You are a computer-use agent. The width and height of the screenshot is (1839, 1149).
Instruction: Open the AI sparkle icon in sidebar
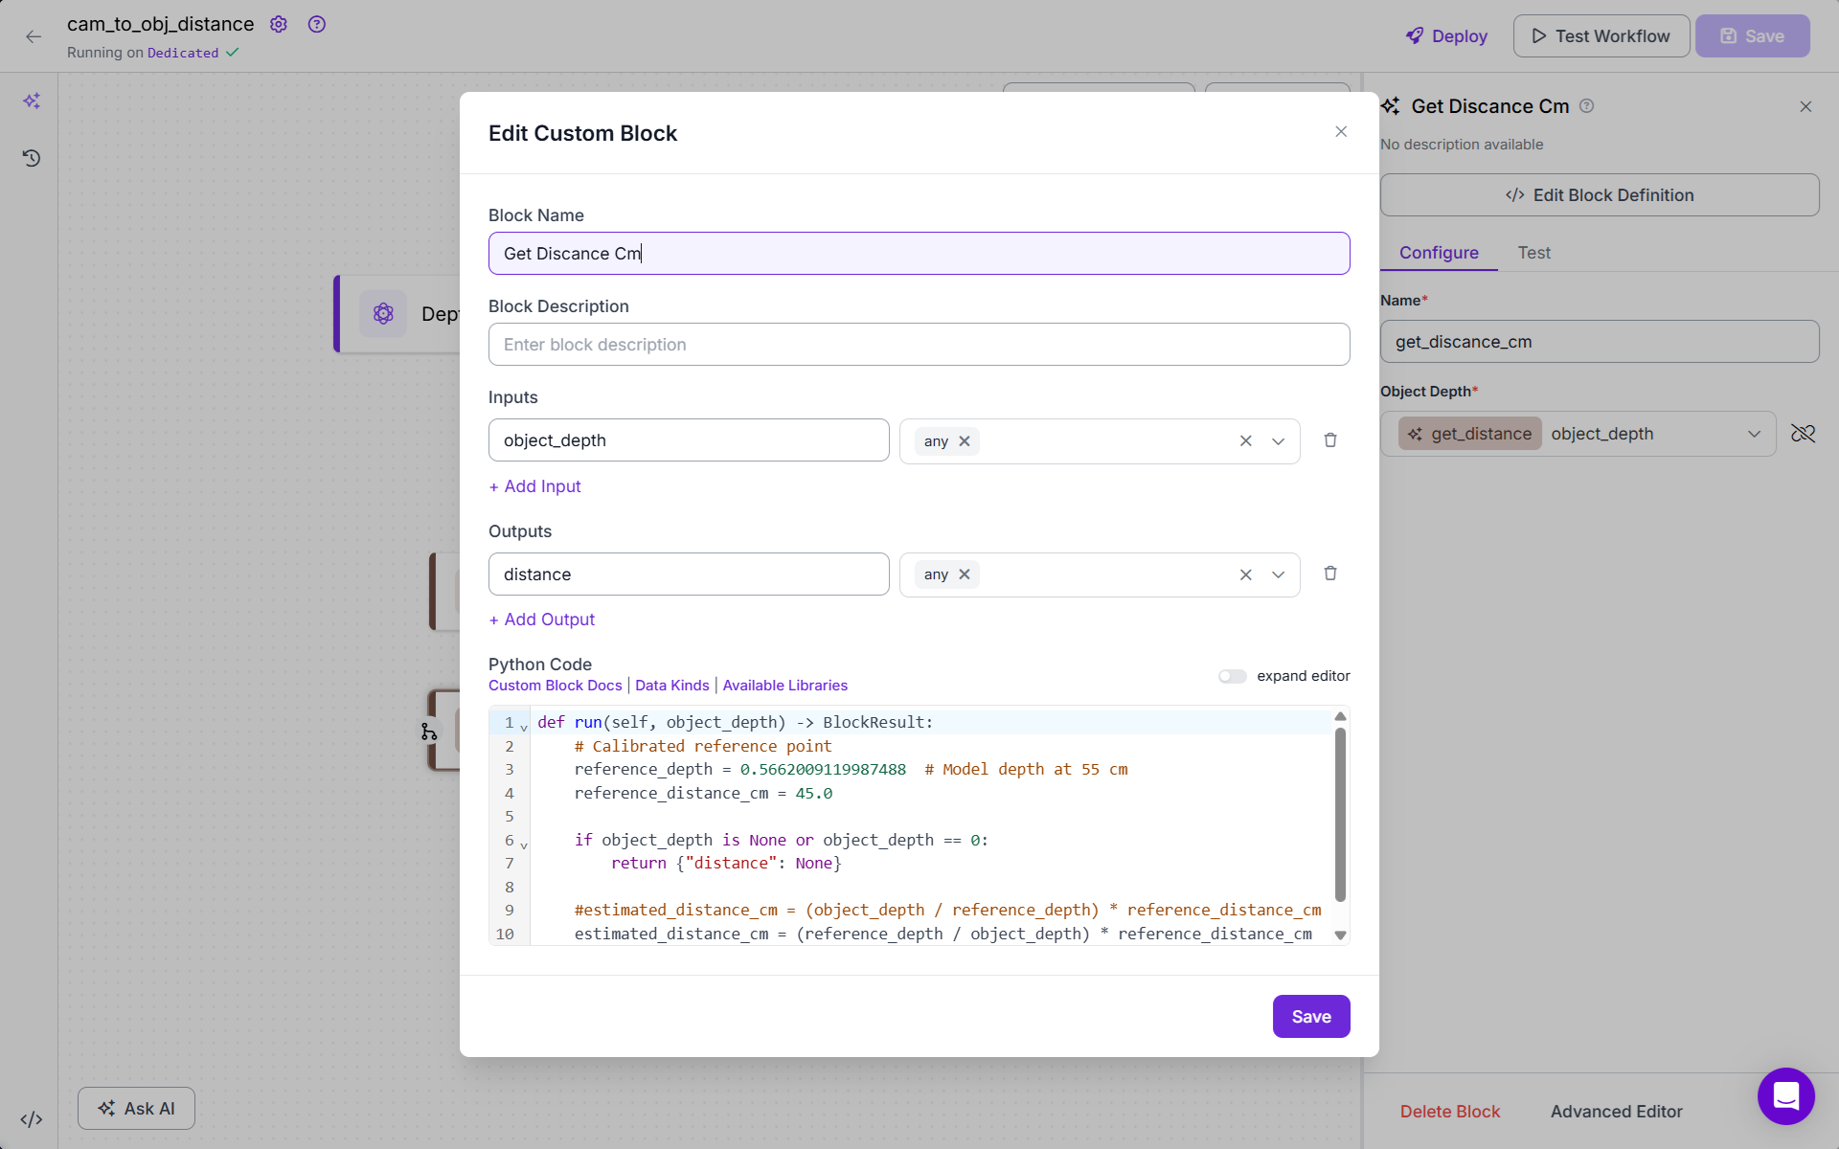(32, 101)
